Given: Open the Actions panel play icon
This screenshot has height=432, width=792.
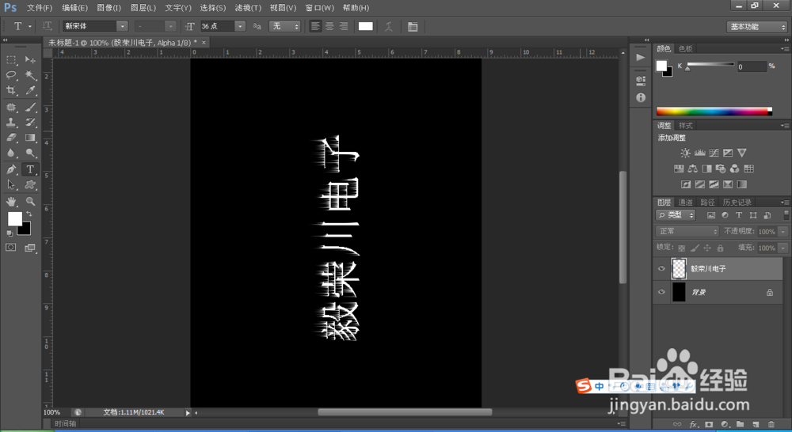Looking at the screenshot, I should pos(641,58).
